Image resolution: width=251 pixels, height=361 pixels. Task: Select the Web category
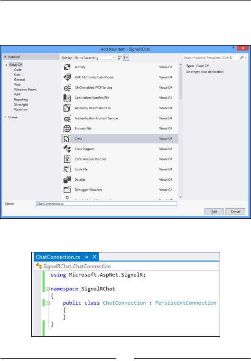[17, 84]
